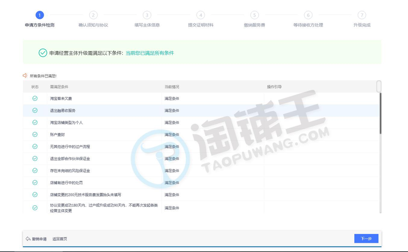Click the 需满足条件 column header
The width and height of the screenshot is (408, 252).
click(x=59, y=87)
